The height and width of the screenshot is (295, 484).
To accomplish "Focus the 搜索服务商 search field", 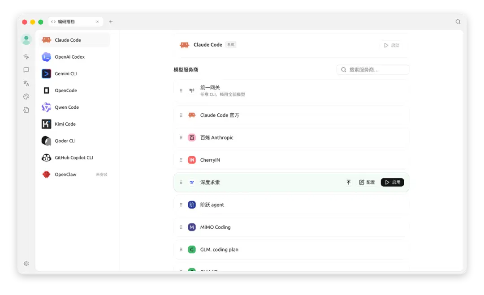I will (372, 70).
